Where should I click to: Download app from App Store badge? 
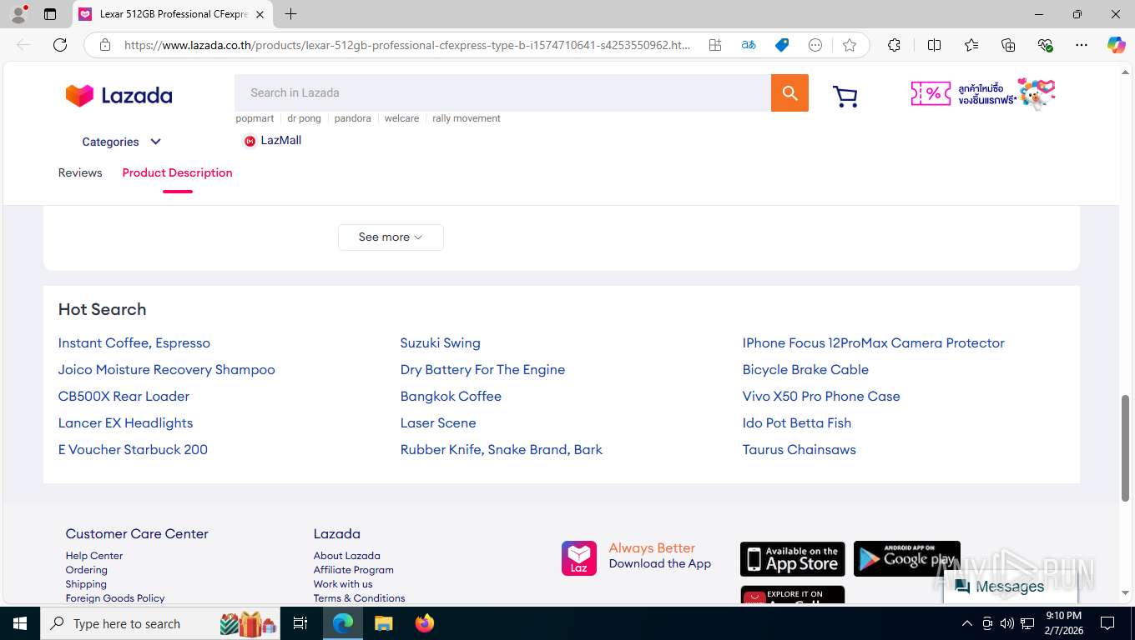[792, 559]
